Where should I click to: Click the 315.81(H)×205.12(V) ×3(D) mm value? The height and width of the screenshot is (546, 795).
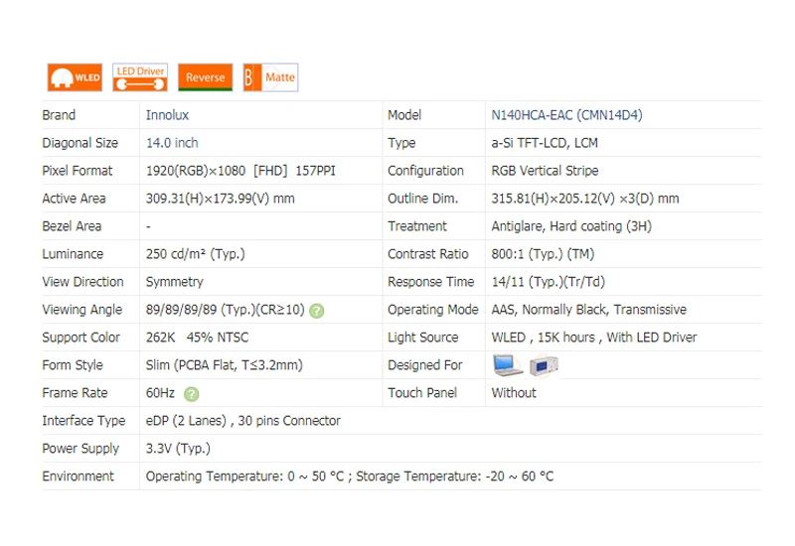585,199
